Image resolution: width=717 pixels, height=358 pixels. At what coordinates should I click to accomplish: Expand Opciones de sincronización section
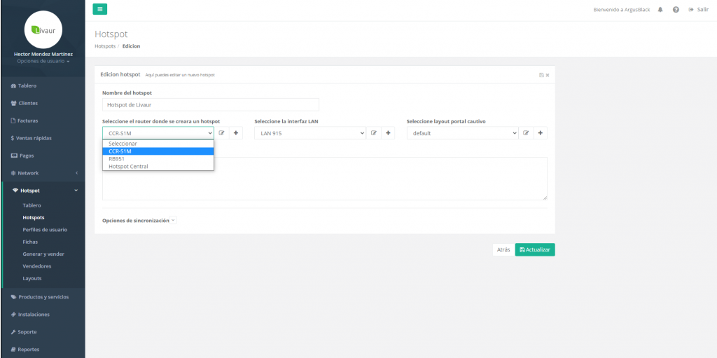(x=139, y=220)
